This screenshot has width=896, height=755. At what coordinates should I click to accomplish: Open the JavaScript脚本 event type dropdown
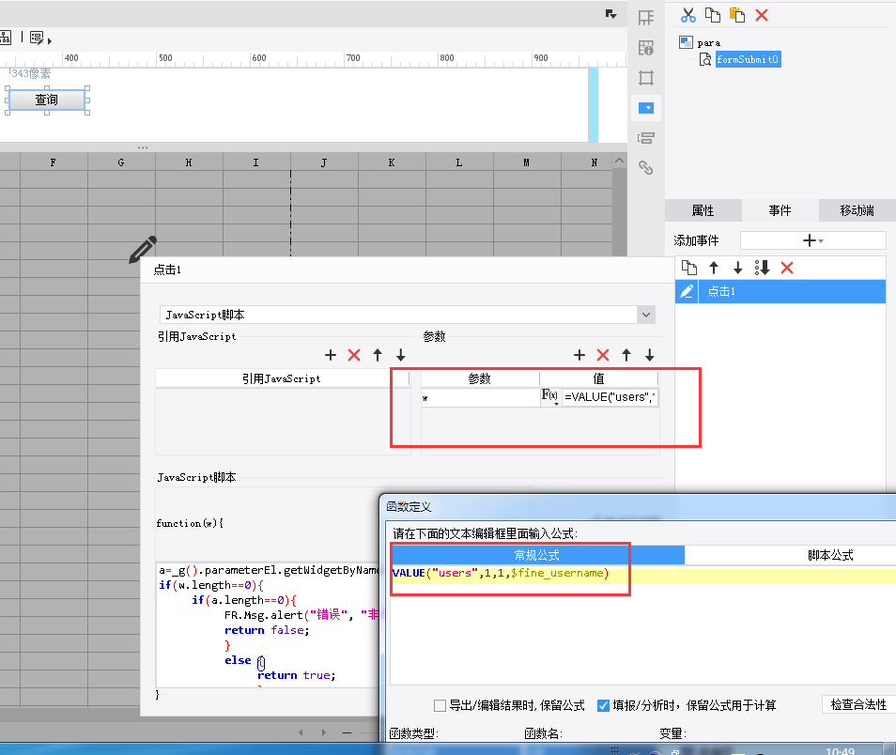(646, 315)
